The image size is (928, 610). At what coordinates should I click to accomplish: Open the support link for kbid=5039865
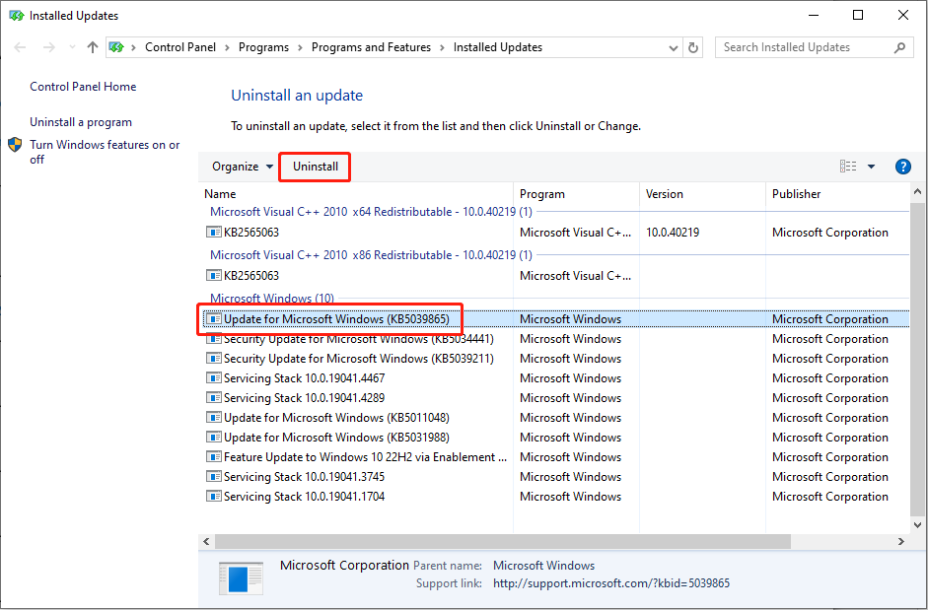611,583
